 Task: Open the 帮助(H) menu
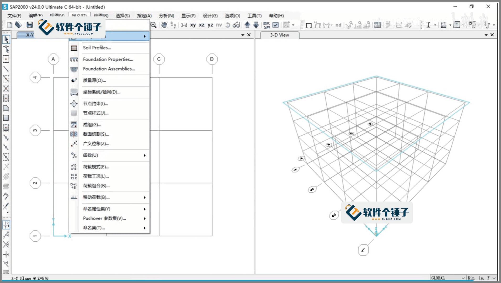coord(276,16)
